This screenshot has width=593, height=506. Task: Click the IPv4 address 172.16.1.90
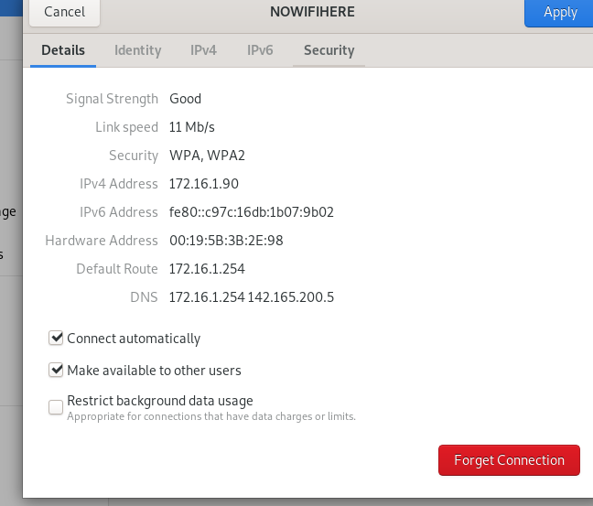click(204, 184)
